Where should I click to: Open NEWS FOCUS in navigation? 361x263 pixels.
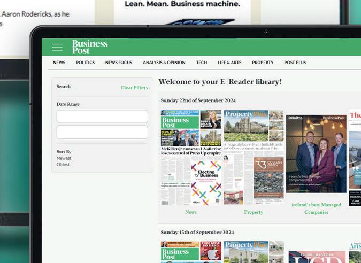coord(119,63)
